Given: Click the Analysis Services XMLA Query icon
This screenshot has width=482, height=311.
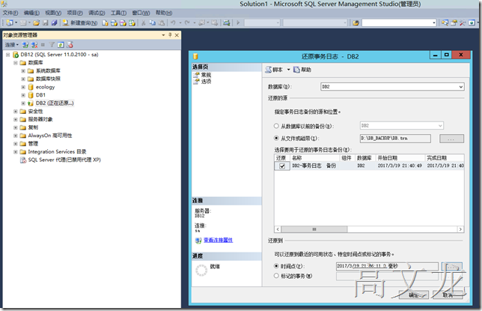Looking at the screenshot, I should pos(132,22).
